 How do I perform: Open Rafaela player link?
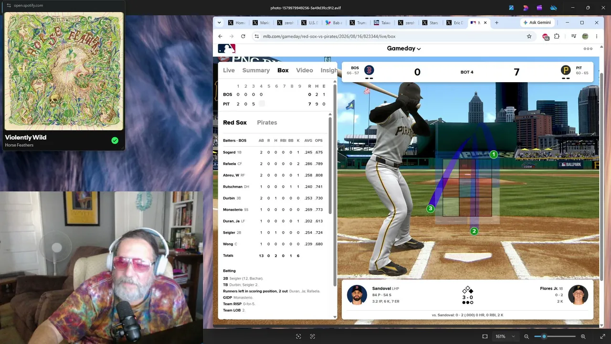pyautogui.click(x=230, y=164)
